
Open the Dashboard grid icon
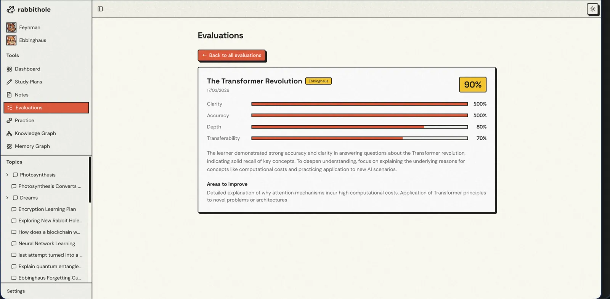[9, 69]
